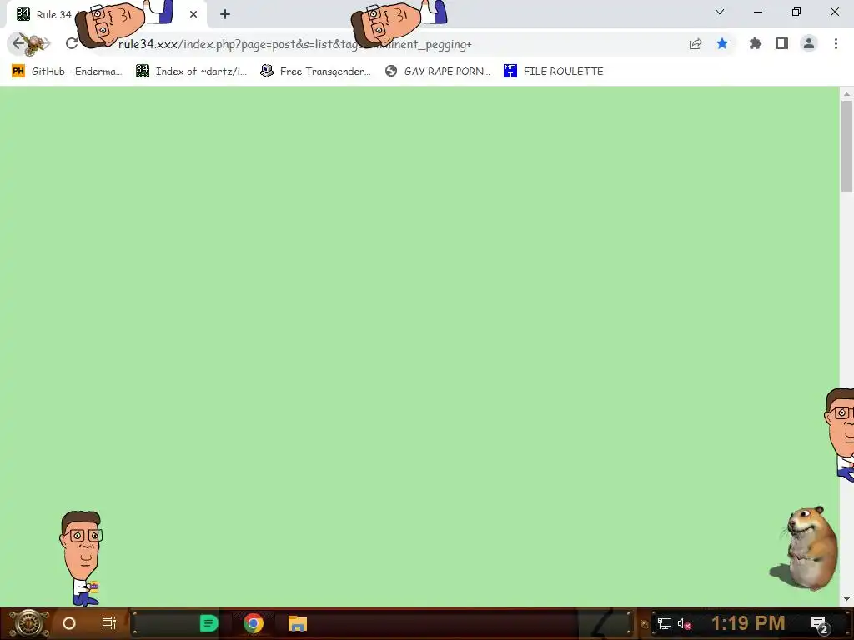
Task: Reload the page with the refresh button
Action: (72, 43)
